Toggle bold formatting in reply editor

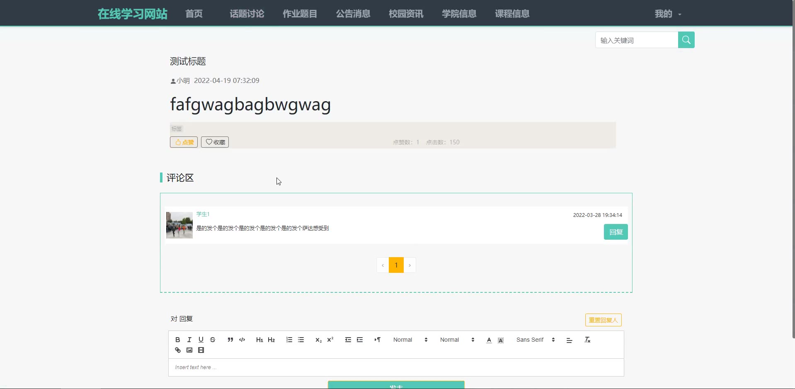click(x=177, y=340)
